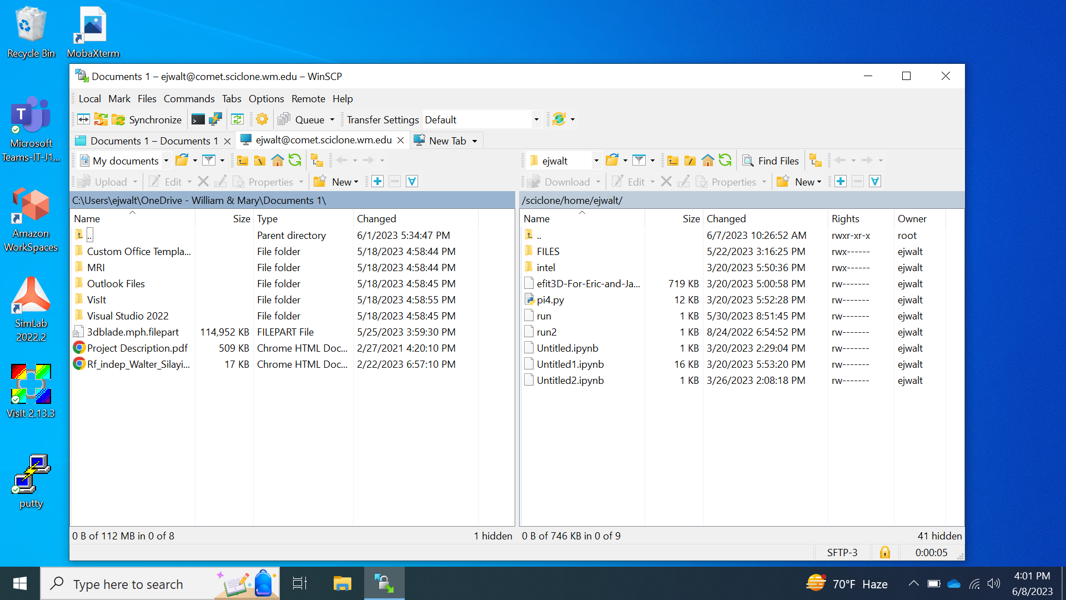
Task: Click the Synchronize button in toolbar
Action: tap(147, 119)
